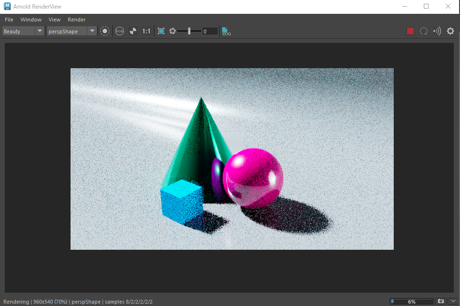
Task: Toggle the crop region icon
Action: (x=161, y=31)
